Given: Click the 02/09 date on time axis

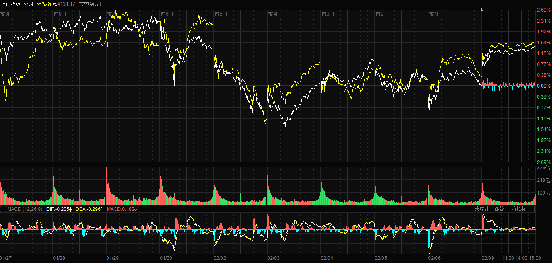Looking at the screenshot, I should [488, 258].
